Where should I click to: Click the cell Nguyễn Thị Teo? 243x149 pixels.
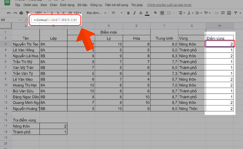(x=26, y=44)
